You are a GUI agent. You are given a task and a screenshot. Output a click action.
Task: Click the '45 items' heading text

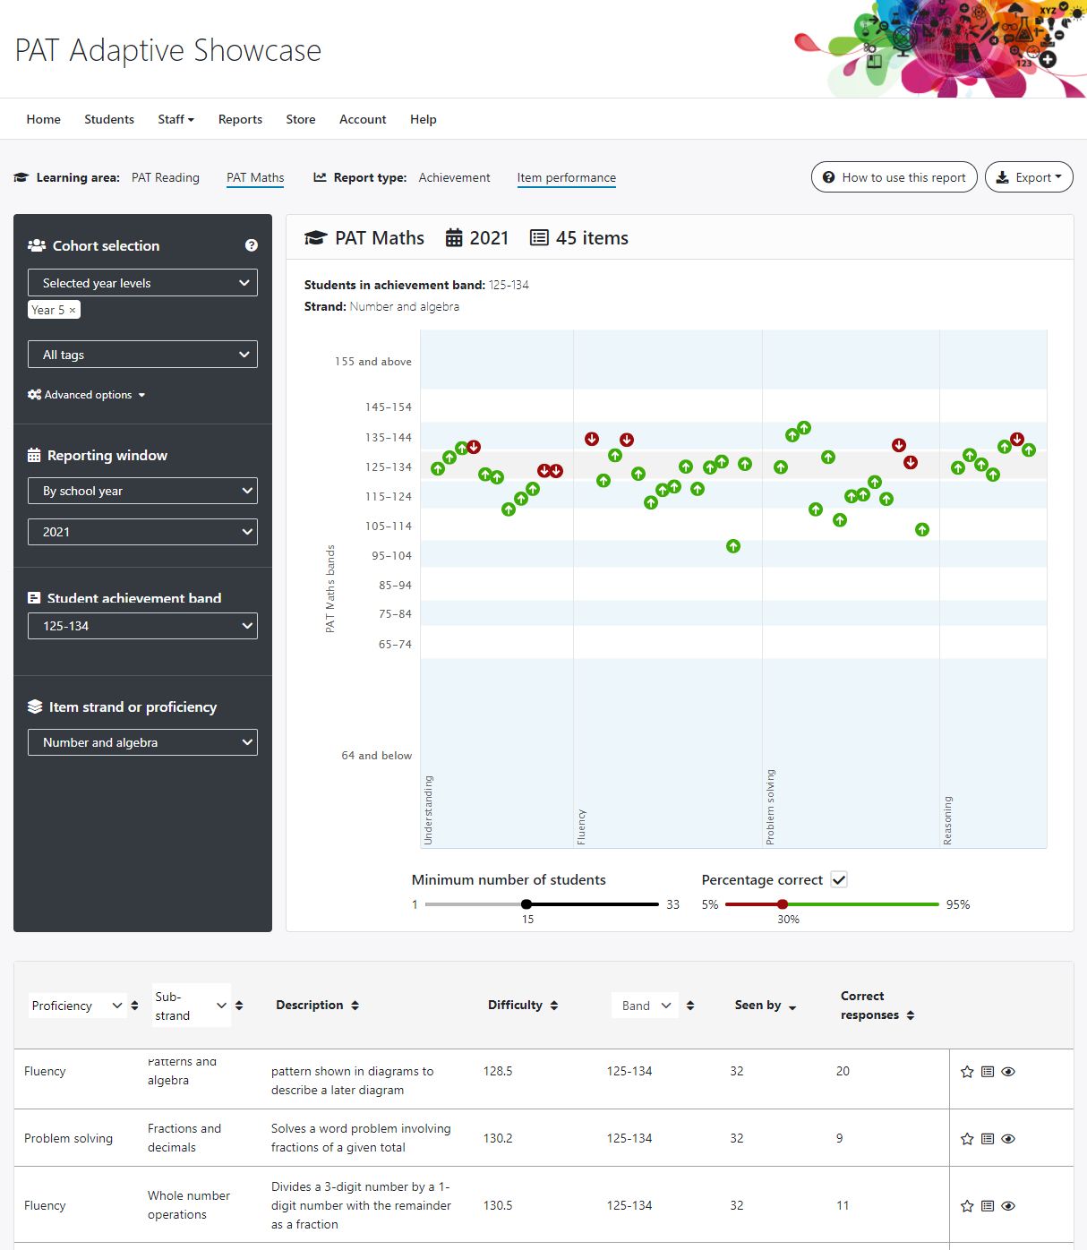(592, 238)
